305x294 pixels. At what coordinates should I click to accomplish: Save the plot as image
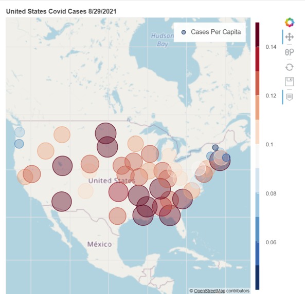[x=290, y=82]
